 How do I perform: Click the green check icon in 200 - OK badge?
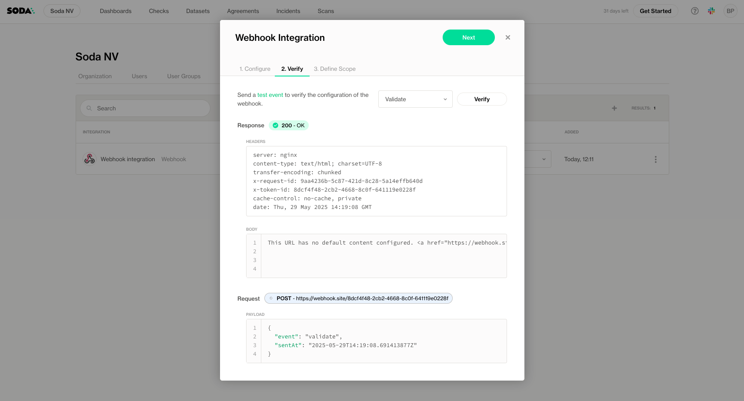[275, 126]
